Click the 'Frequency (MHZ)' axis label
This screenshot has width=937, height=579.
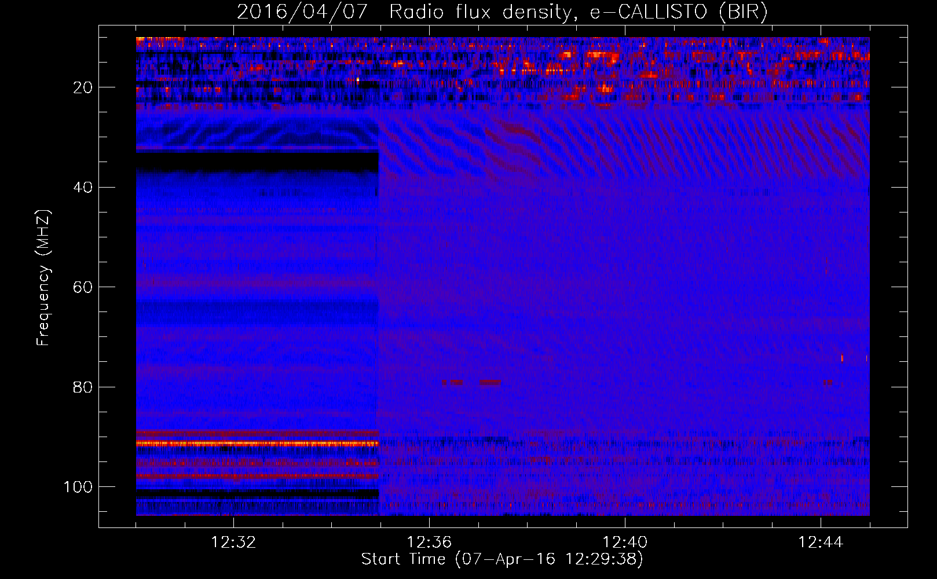tap(43, 278)
